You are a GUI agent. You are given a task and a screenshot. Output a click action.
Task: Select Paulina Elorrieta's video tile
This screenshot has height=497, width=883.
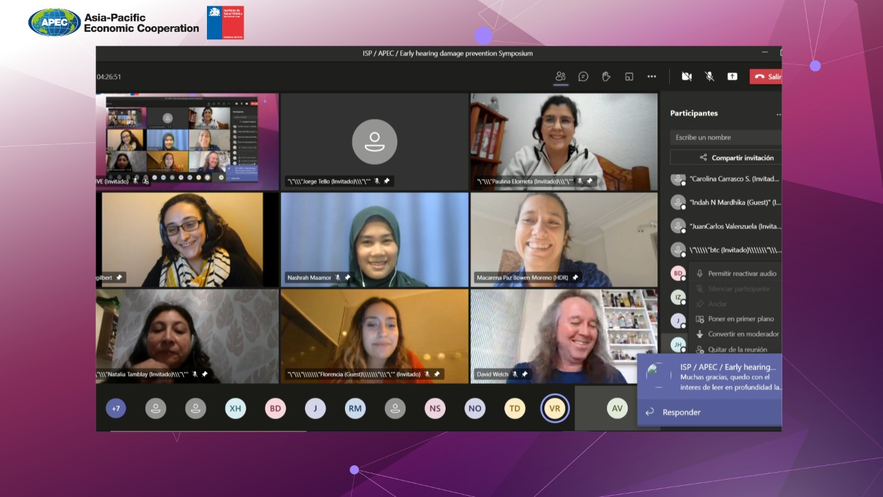[x=564, y=142]
